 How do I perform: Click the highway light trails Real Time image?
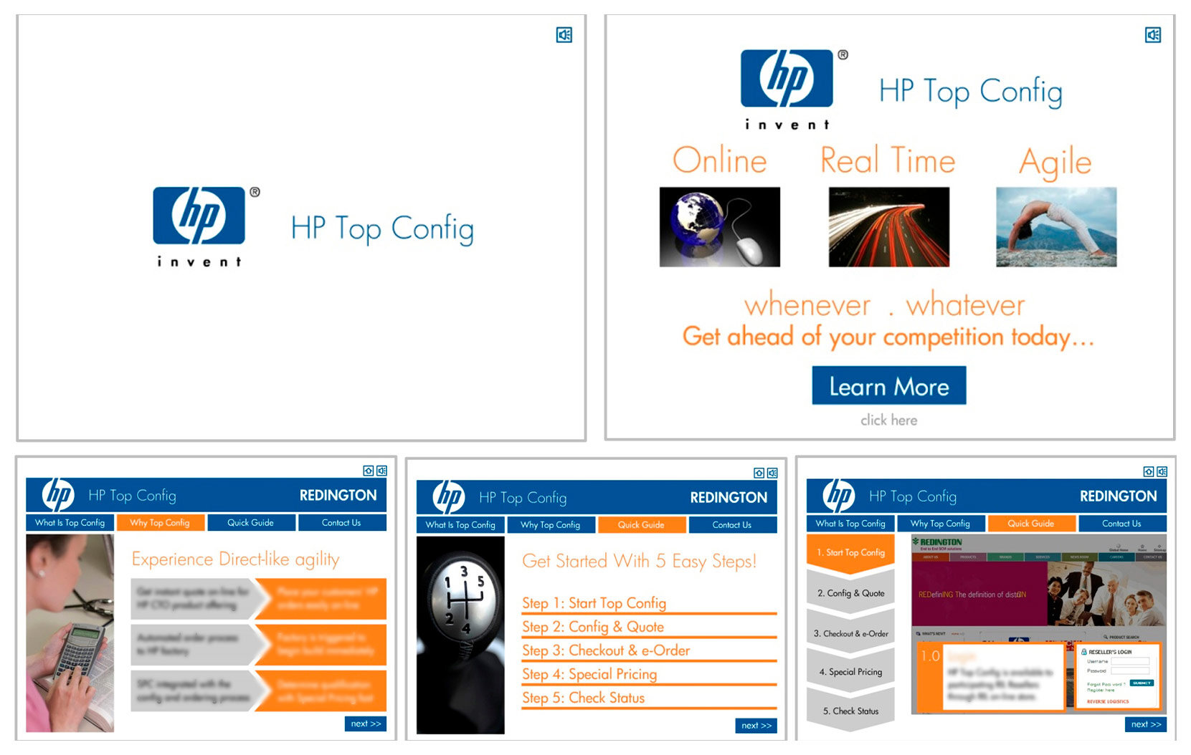pyautogui.click(x=889, y=227)
